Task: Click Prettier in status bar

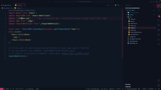Action: (x=150, y=89)
